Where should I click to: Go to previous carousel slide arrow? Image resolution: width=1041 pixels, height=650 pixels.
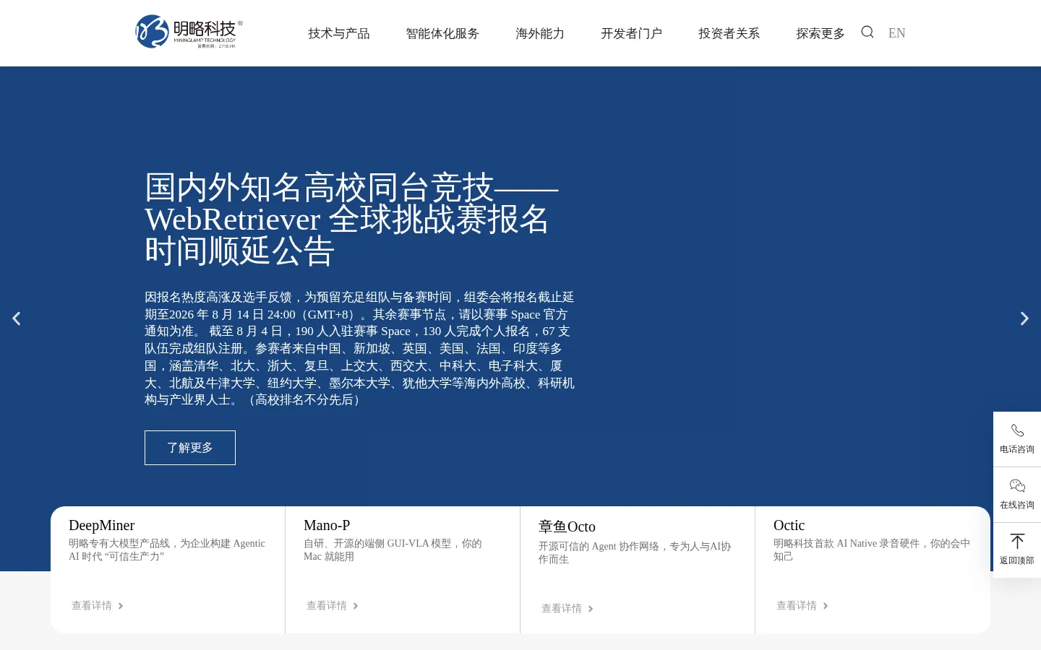click(x=17, y=318)
